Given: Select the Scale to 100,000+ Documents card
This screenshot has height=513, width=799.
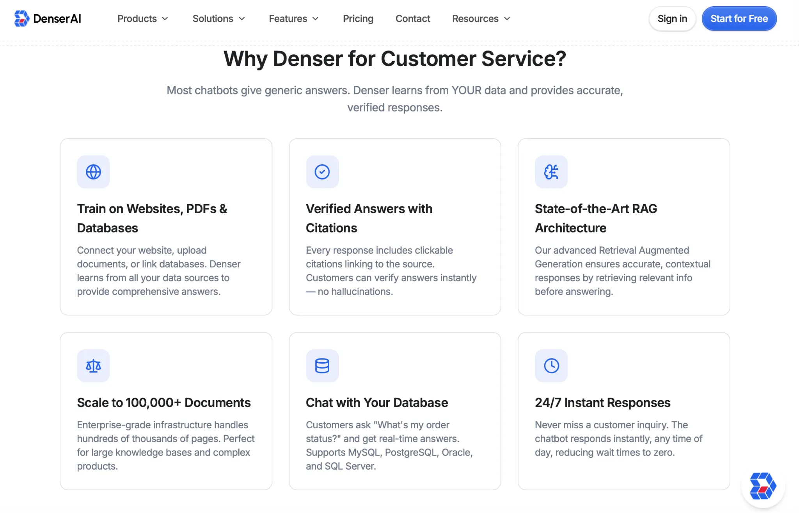Looking at the screenshot, I should (166, 411).
